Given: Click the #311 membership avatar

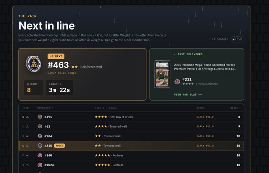Looking at the screenshot, I should tap(177, 81).
